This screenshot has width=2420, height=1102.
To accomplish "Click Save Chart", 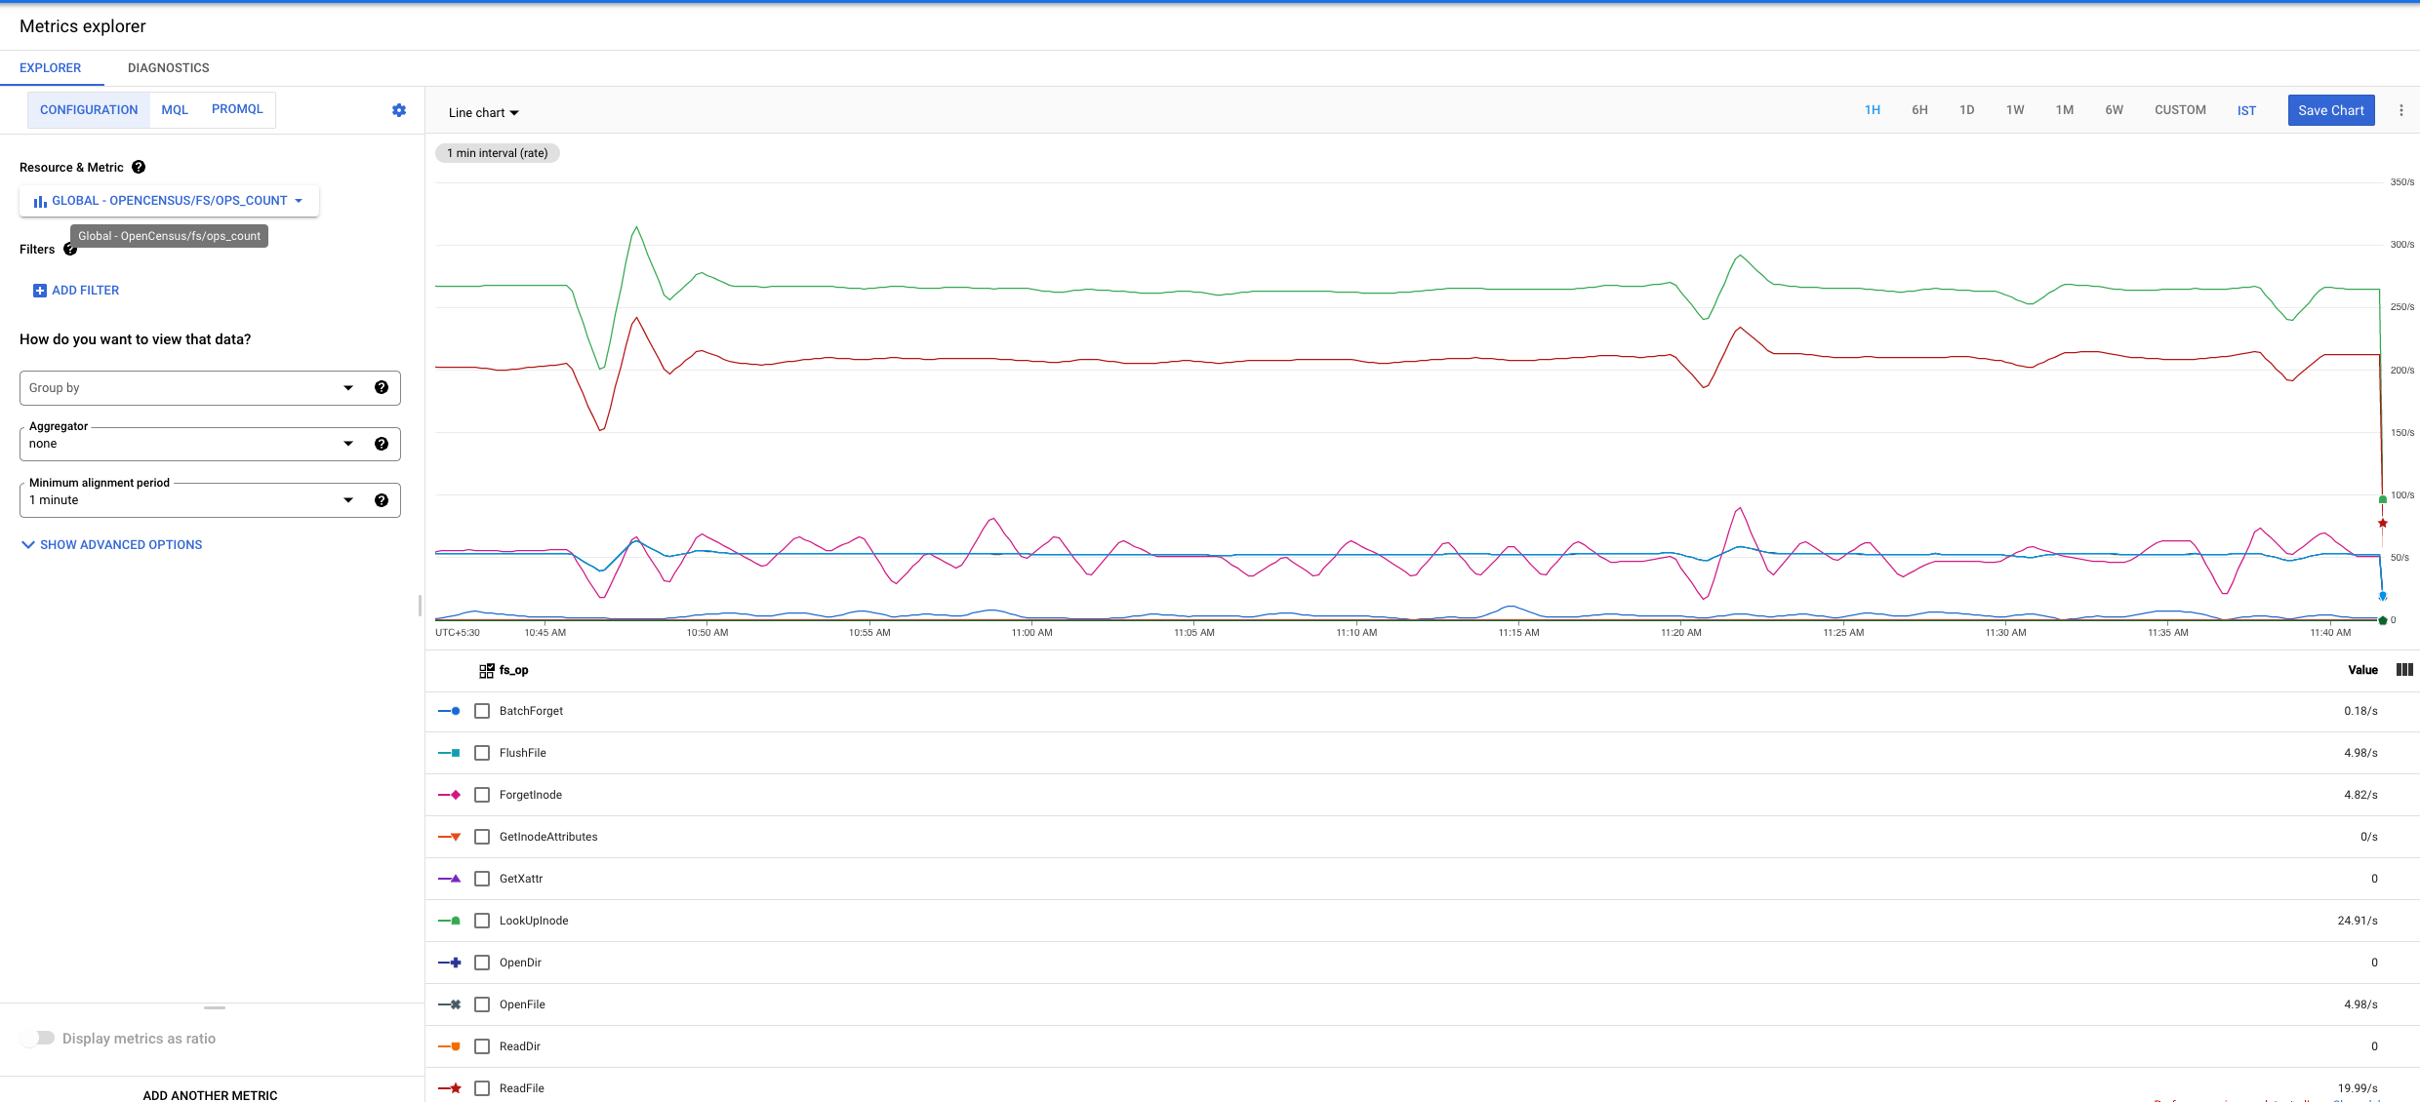I will tap(2330, 109).
